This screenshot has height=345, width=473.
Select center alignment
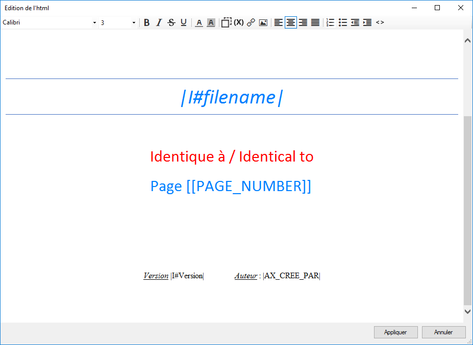291,22
